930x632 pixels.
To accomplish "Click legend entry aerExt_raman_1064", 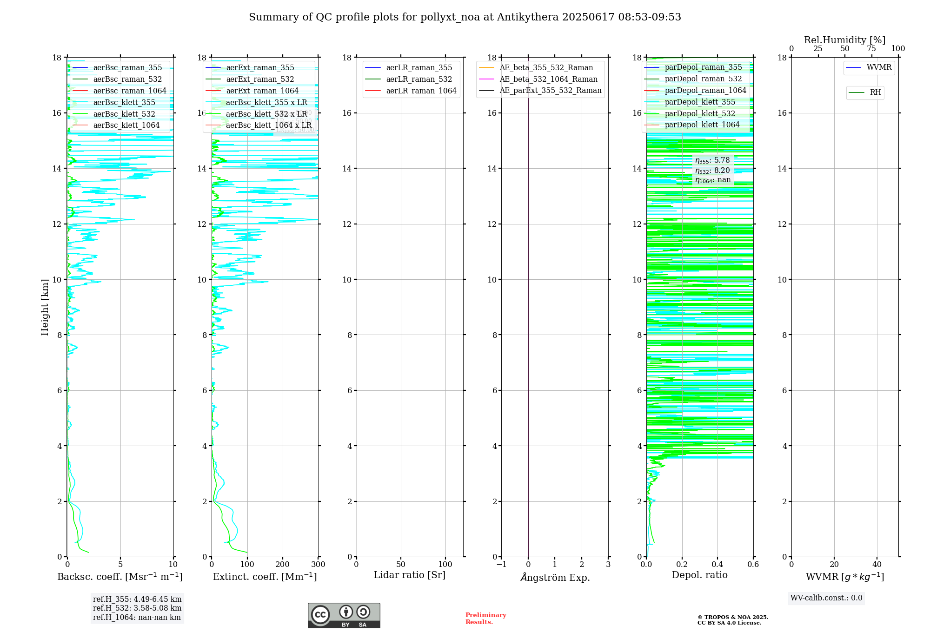I will [x=252, y=91].
